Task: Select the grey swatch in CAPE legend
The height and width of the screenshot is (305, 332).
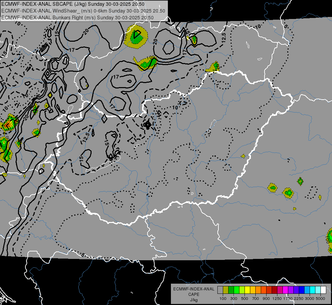Action: pos(220,290)
